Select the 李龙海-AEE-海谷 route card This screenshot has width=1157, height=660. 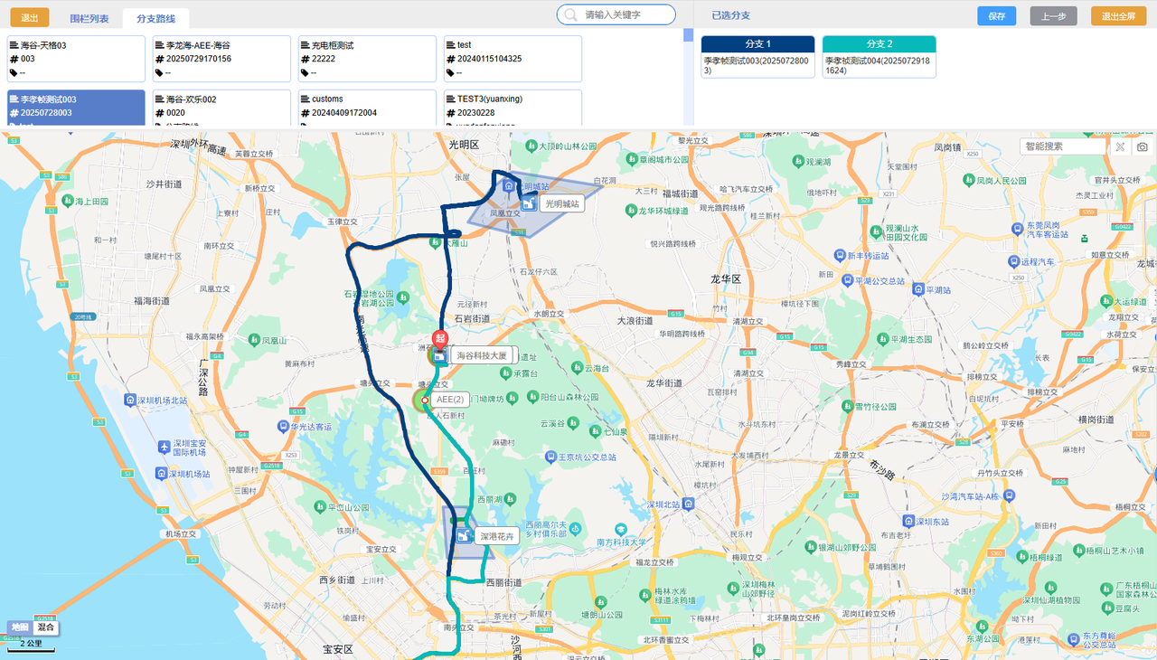[221, 59]
